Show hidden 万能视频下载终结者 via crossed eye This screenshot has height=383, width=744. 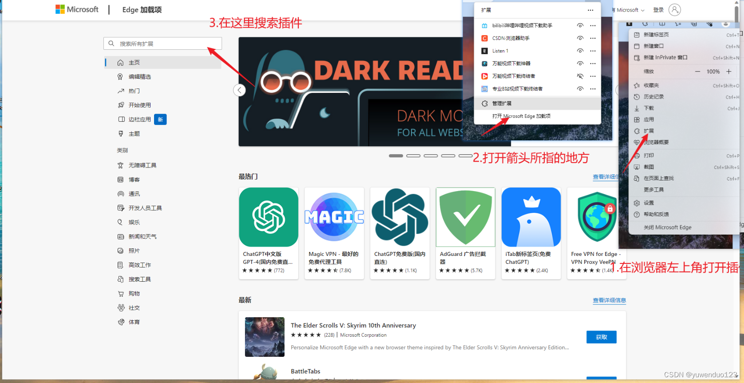pyautogui.click(x=580, y=76)
